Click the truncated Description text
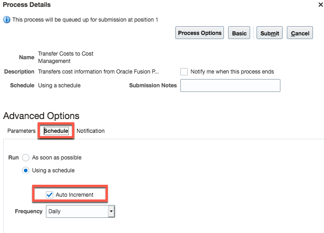The width and height of the screenshot is (324, 233). pos(98,72)
